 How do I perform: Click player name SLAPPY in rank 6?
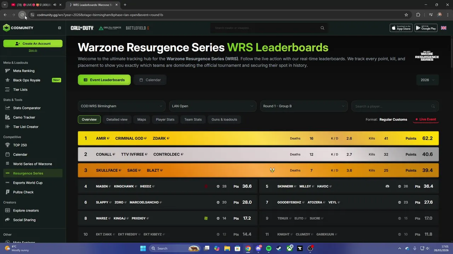pos(102,202)
